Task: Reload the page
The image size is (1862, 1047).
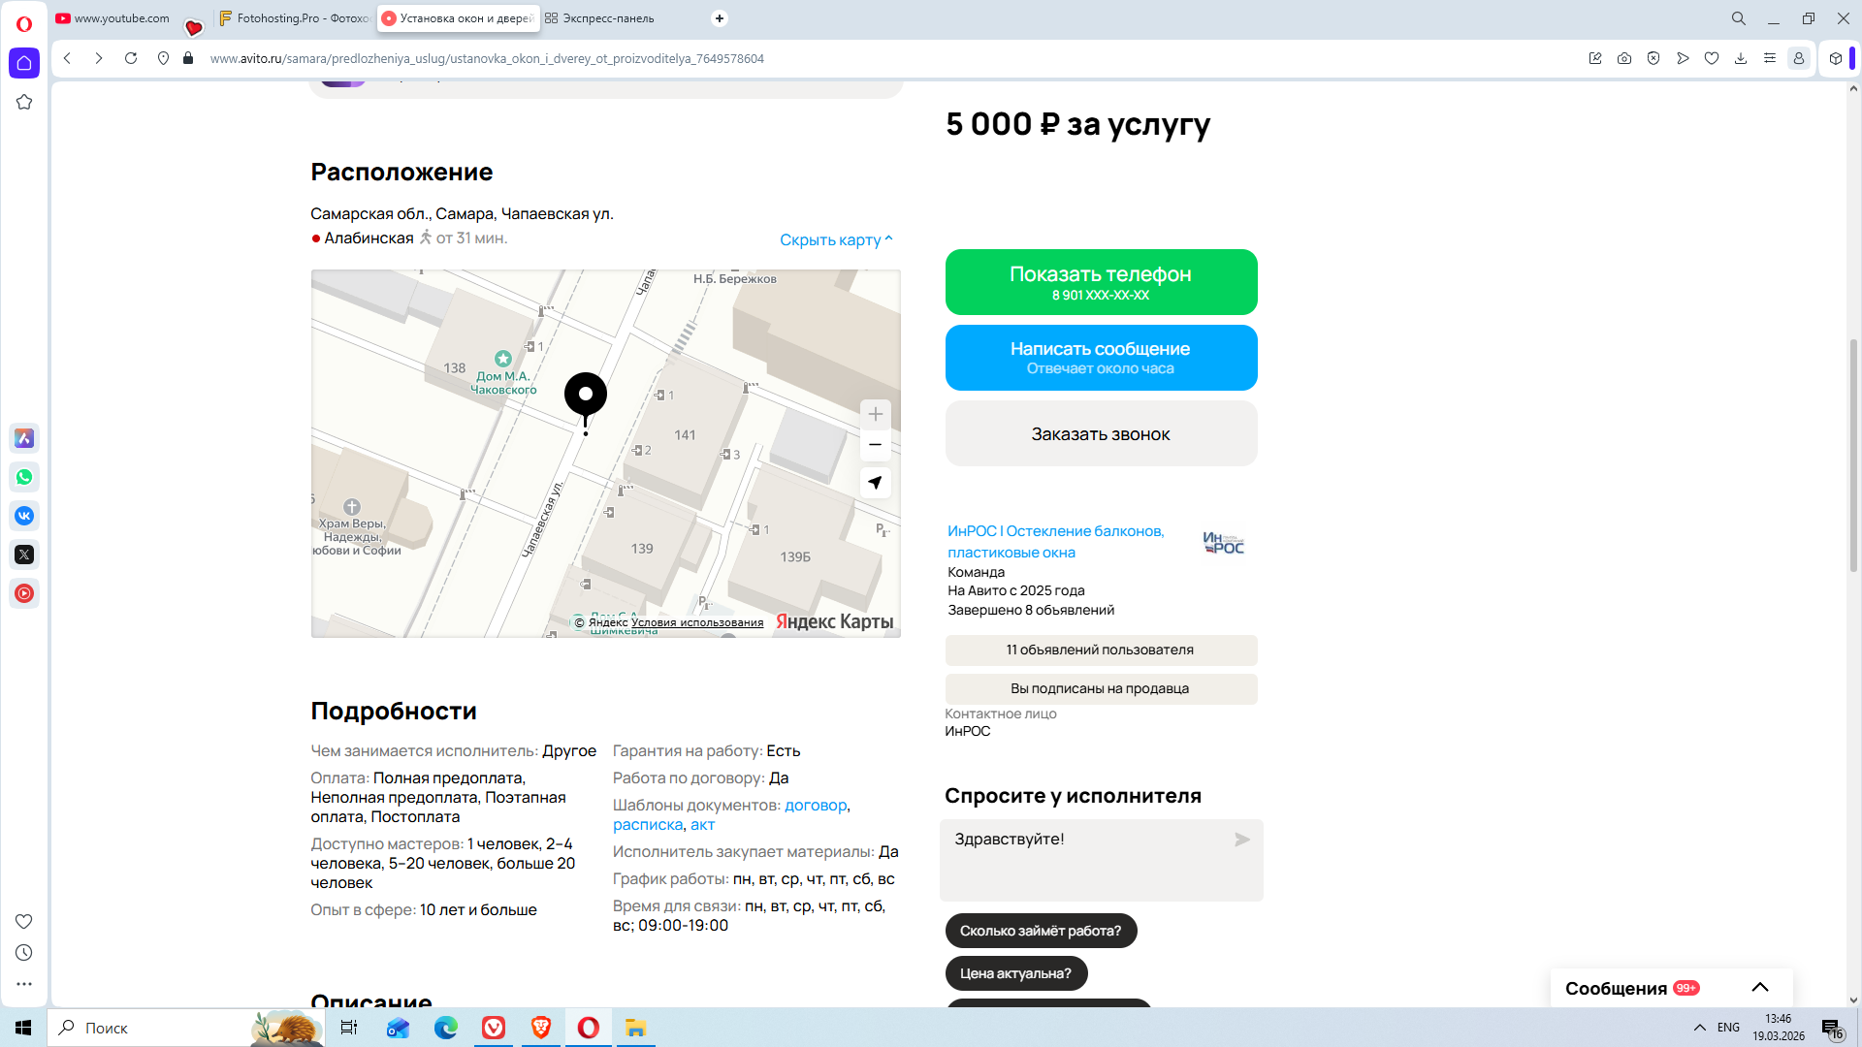Action: coord(131,58)
